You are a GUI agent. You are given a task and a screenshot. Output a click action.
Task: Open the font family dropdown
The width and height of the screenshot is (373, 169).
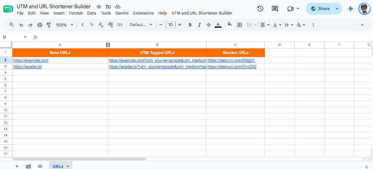[141, 24]
